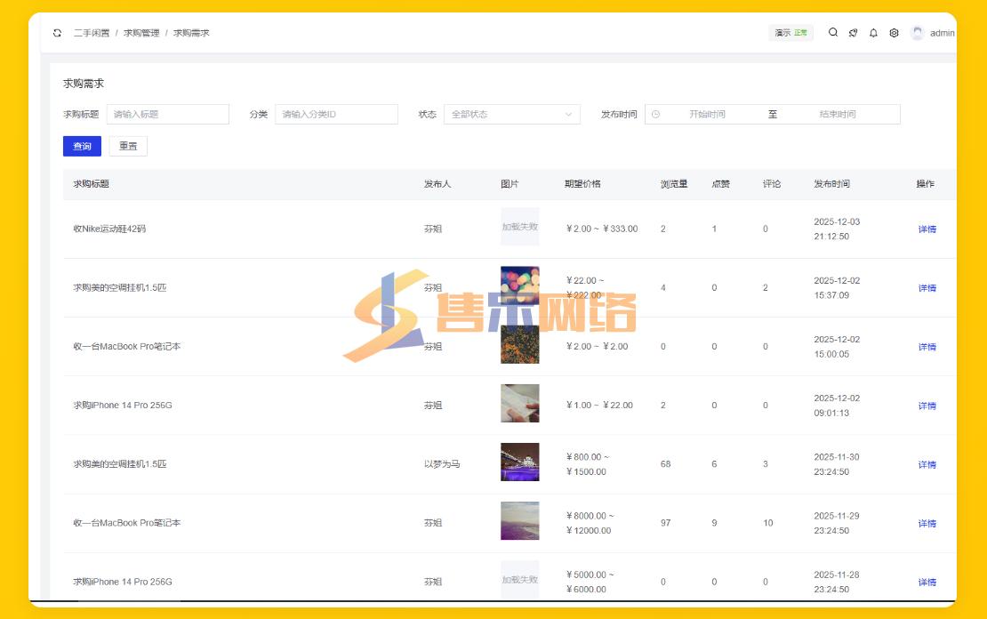Open the search icon in header
This screenshot has width=987, height=619.
(833, 33)
